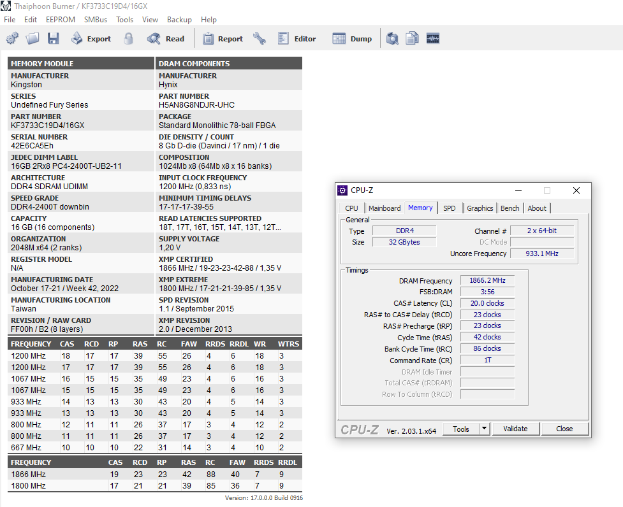Click the XMP Certified timing value
The image size is (623, 507).
tap(220, 268)
